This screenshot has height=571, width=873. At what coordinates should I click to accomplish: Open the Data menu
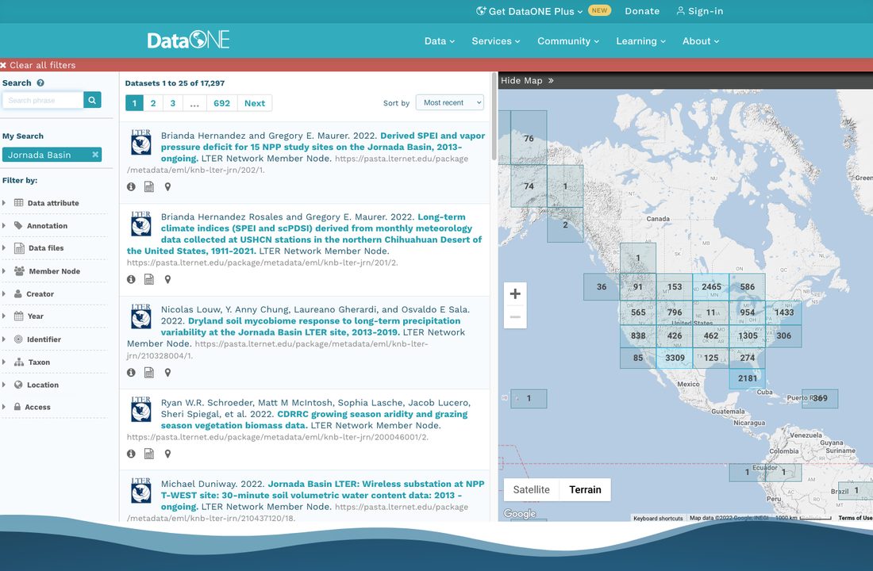point(440,41)
